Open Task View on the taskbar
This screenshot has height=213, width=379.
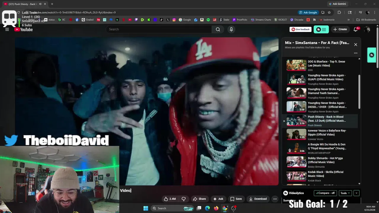199,208
